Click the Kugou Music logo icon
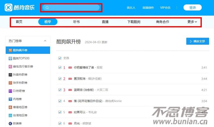 (8, 8)
